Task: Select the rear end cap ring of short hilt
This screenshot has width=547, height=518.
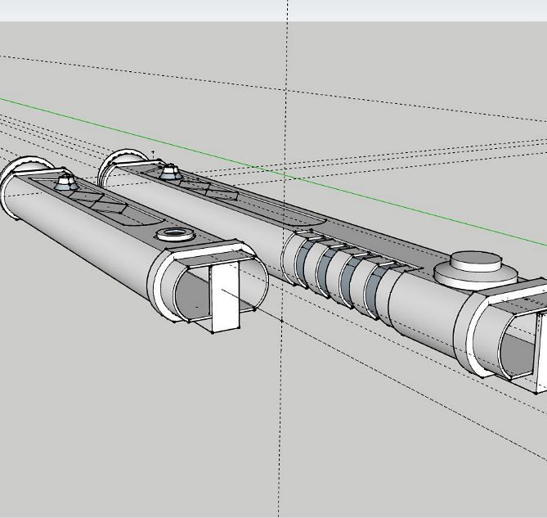Action: [x=16, y=170]
